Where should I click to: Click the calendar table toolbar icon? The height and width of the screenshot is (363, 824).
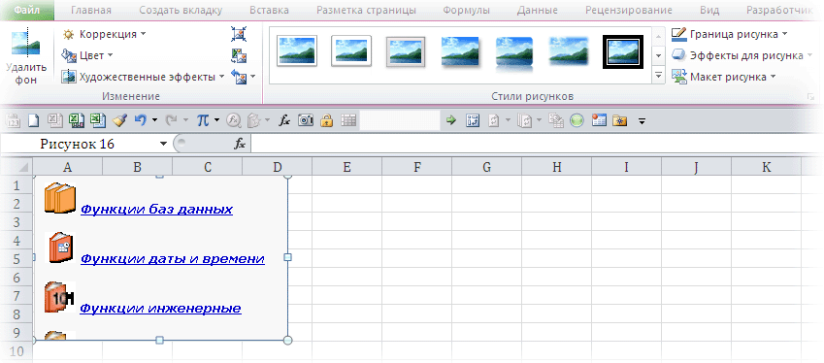tap(599, 120)
